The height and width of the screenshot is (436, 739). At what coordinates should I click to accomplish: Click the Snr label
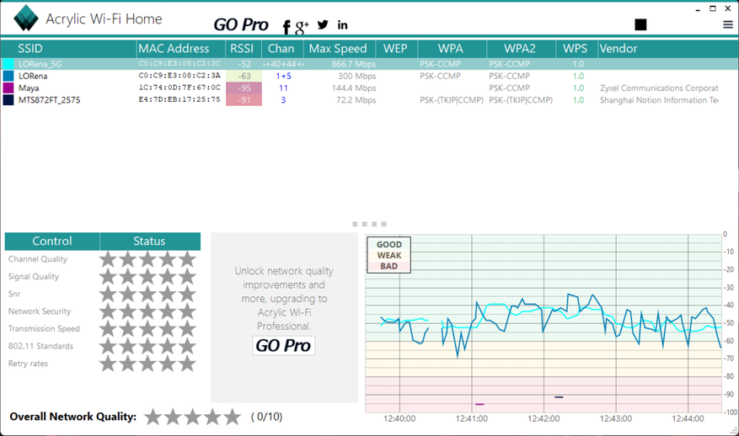click(x=14, y=294)
